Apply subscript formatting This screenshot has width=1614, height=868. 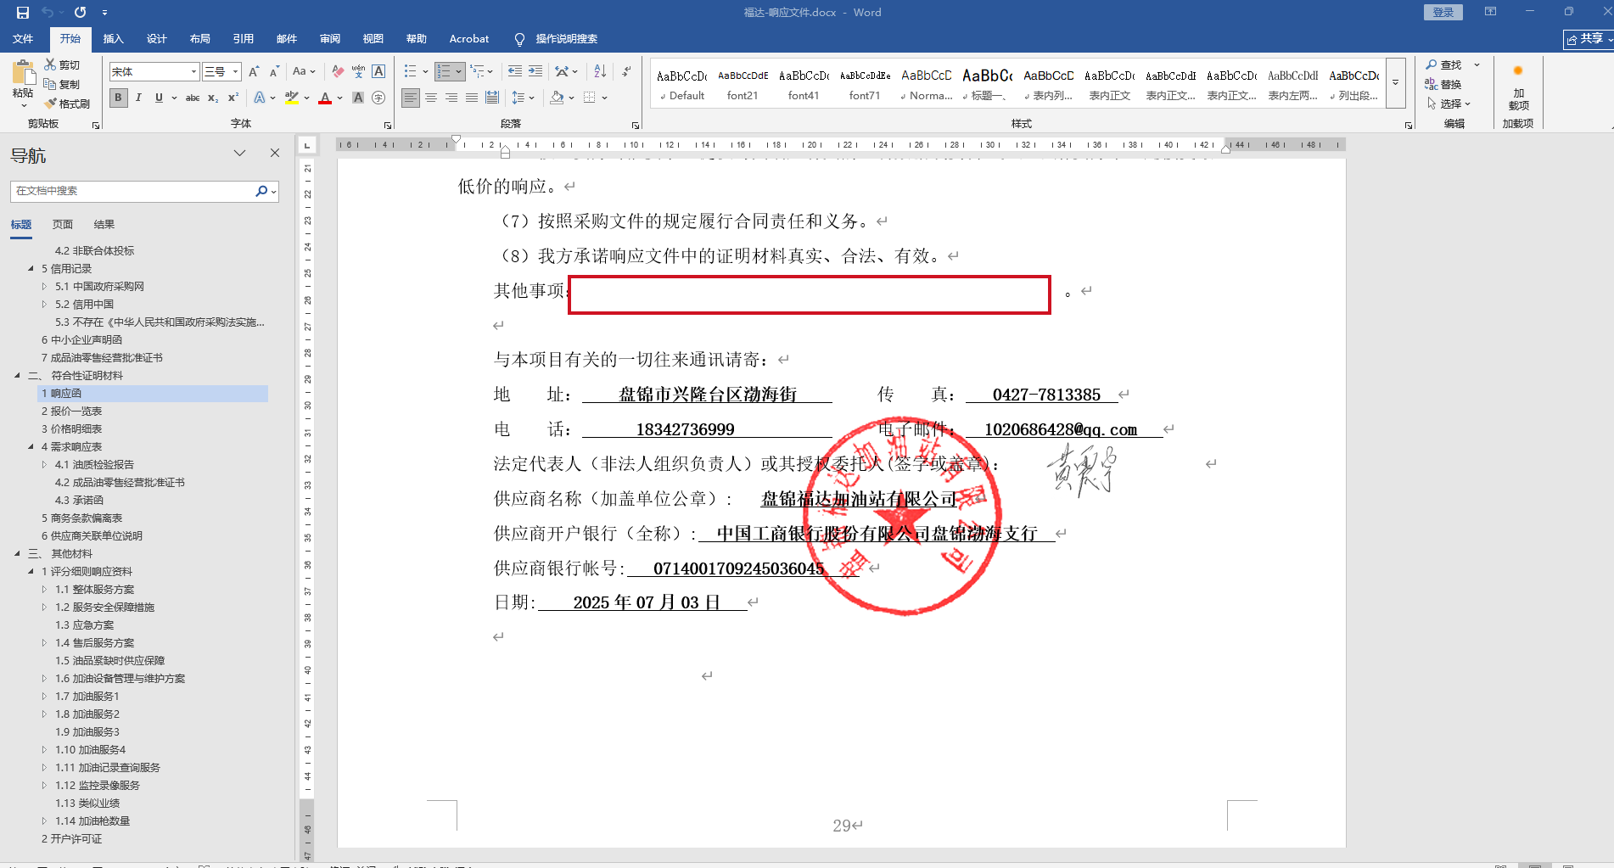(x=213, y=98)
